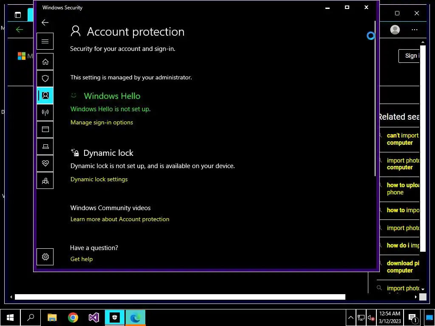Click the Microsoft logo in Edge page

click(x=22, y=56)
